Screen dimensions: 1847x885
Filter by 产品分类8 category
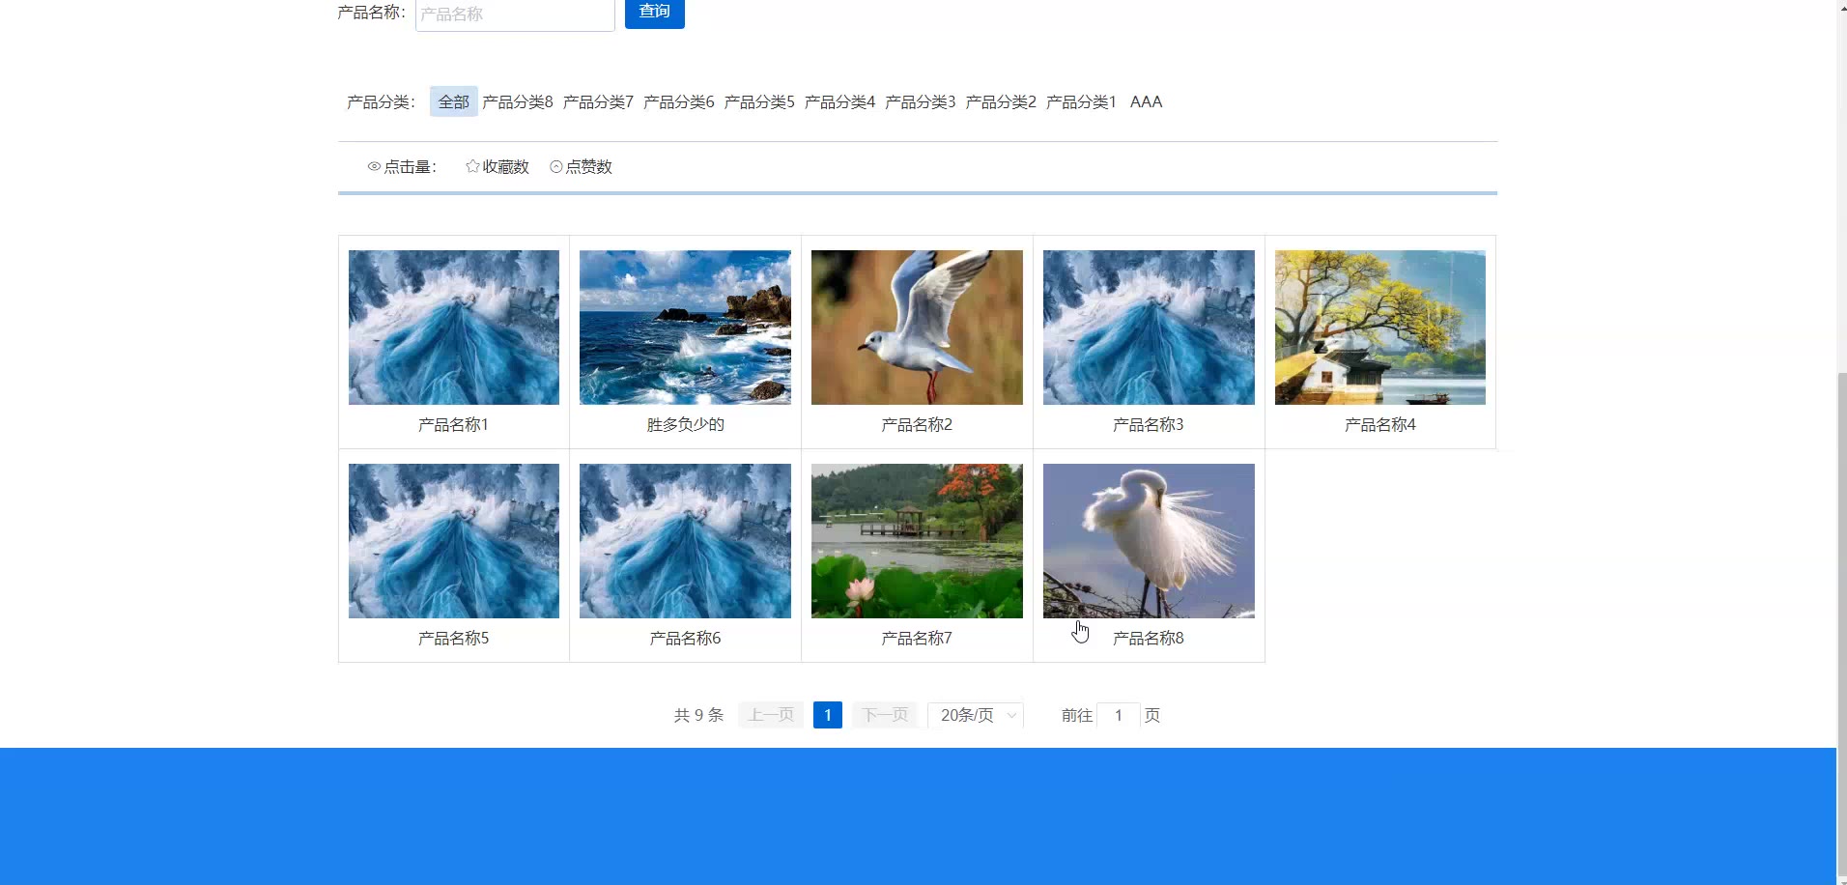point(518,101)
